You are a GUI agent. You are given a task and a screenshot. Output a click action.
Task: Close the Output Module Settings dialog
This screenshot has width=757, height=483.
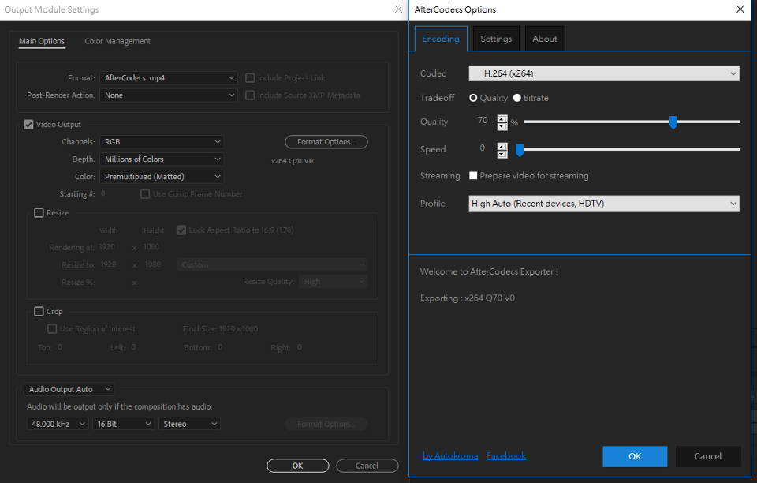tap(398, 9)
